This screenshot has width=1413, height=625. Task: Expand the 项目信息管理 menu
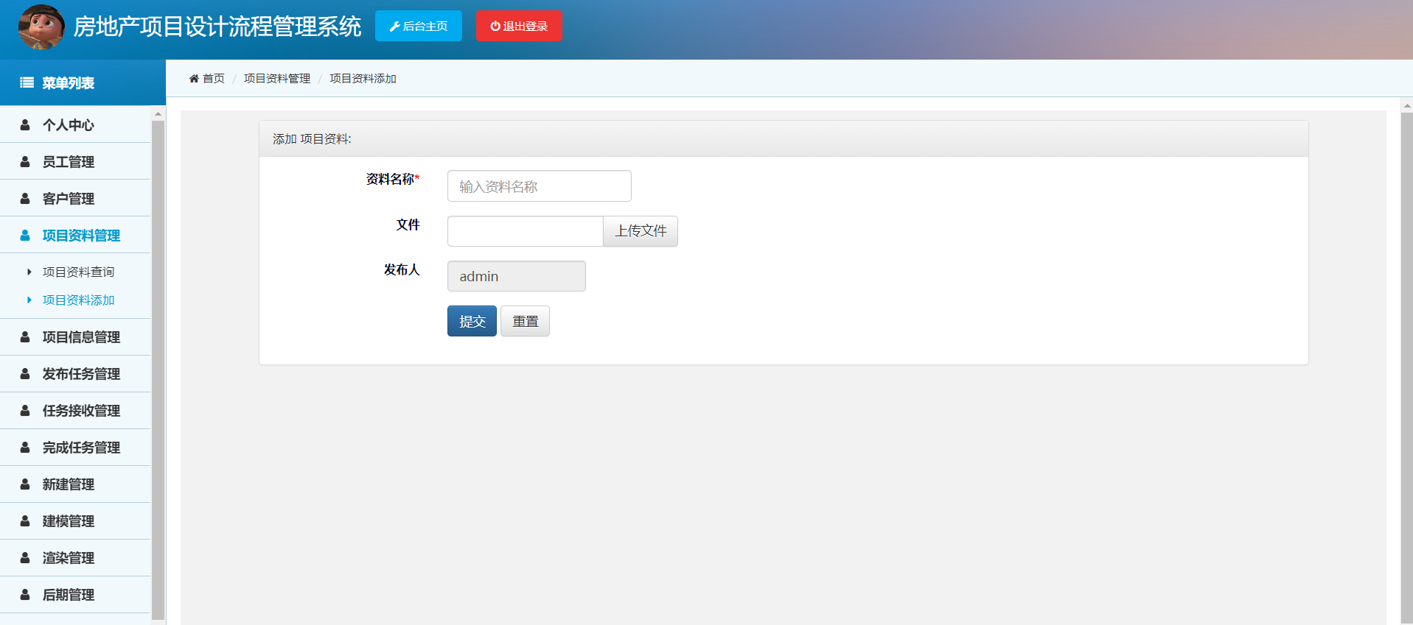[75, 336]
